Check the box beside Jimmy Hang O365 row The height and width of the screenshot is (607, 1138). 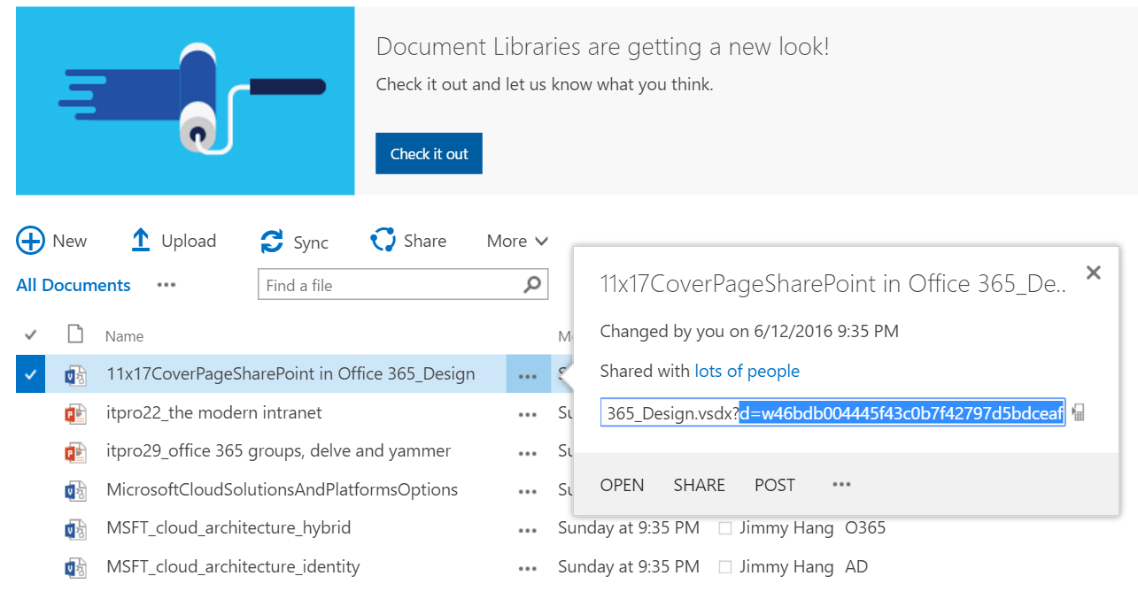pos(724,527)
